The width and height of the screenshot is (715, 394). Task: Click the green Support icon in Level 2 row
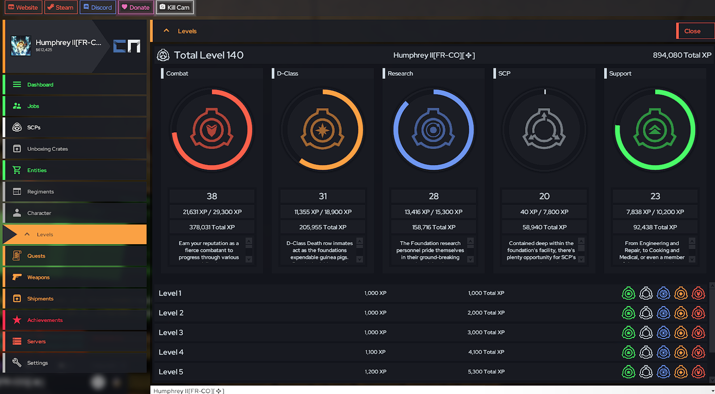pyautogui.click(x=629, y=313)
